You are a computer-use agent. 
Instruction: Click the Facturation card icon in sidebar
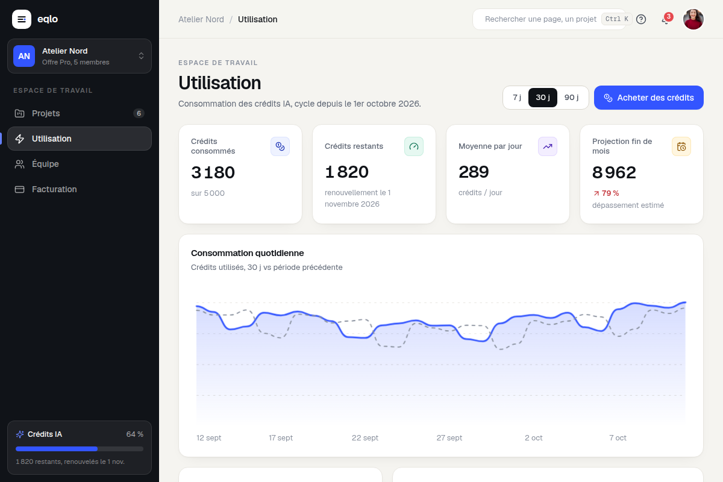click(20, 189)
